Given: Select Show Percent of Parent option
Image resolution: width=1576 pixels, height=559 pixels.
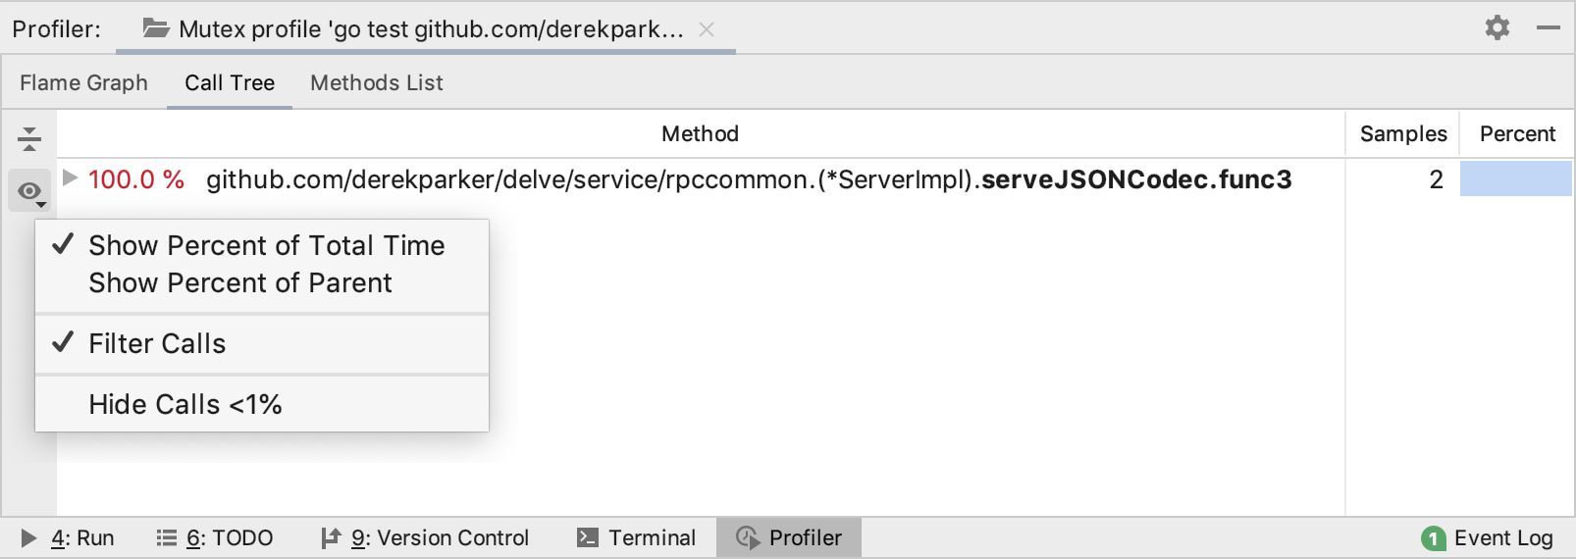Looking at the screenshot, I should (240, 282).
